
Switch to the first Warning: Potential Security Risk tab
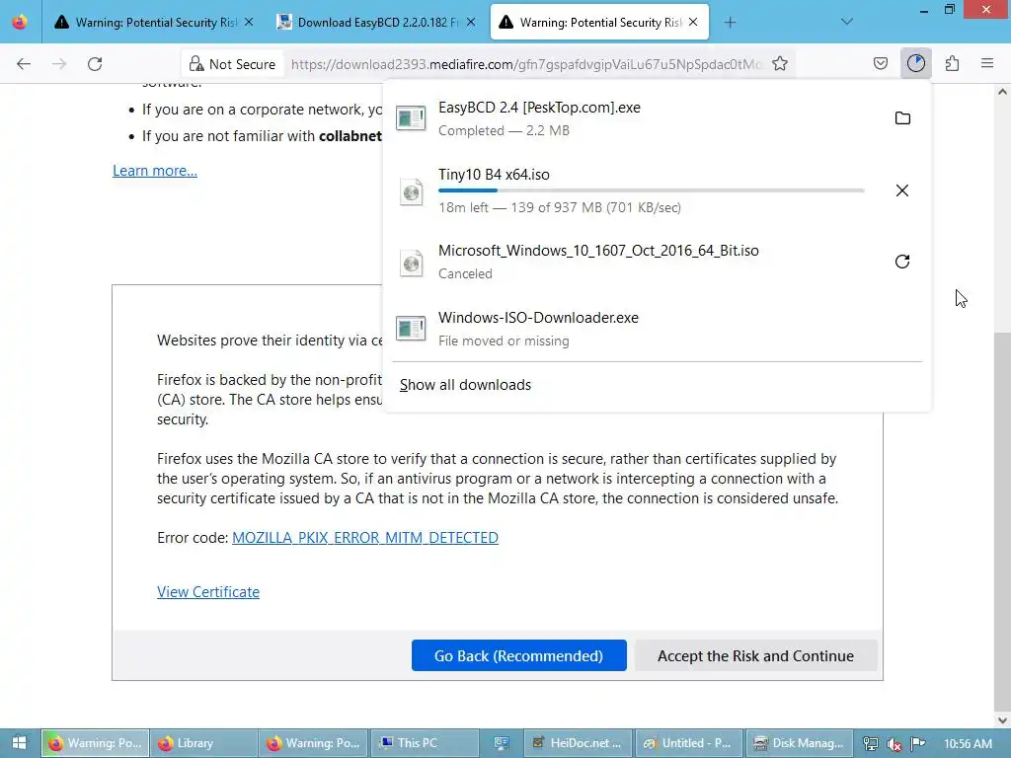tap(153, 23)
